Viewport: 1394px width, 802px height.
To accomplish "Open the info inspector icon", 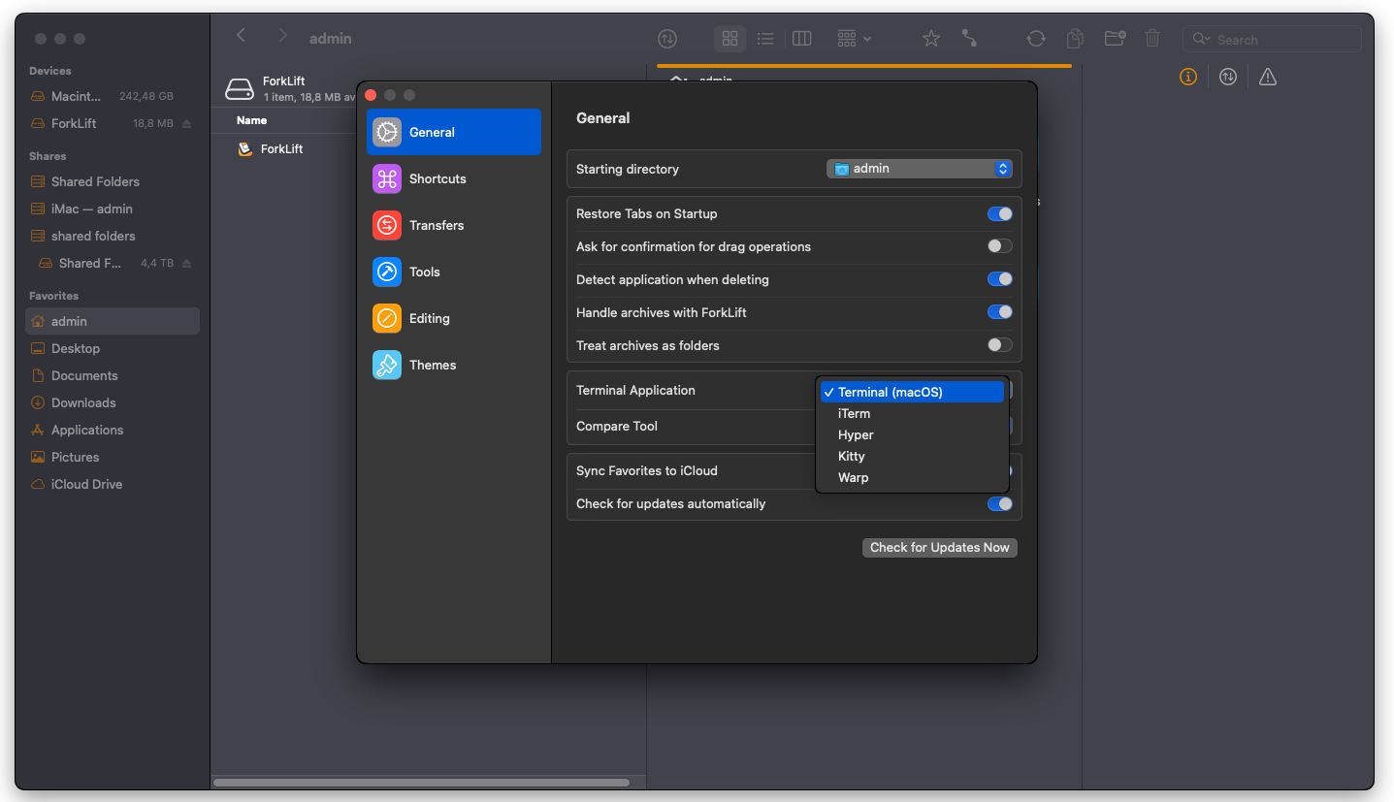I will pos(1188,77).
